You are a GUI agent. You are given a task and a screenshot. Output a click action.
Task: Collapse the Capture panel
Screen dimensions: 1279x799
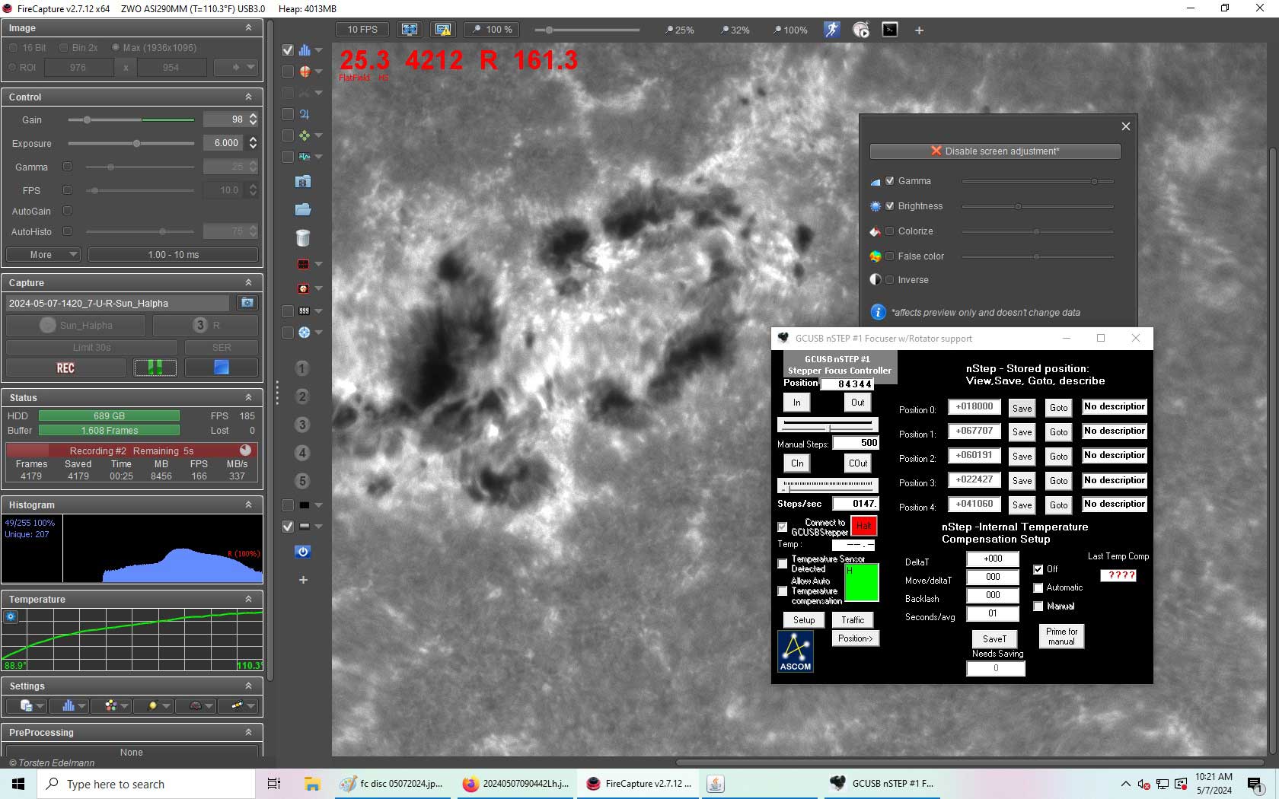[x=248, y=282]
